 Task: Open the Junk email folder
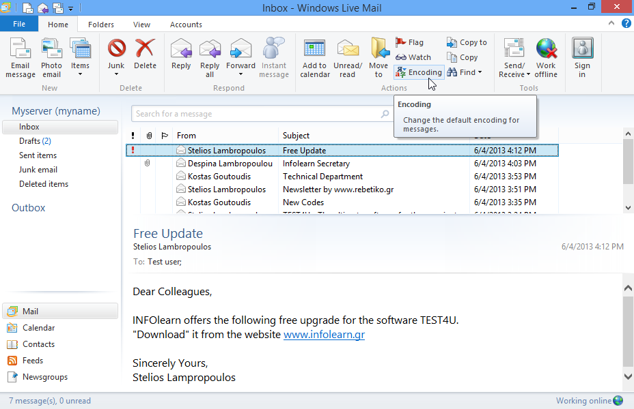[x=38, y=170]
